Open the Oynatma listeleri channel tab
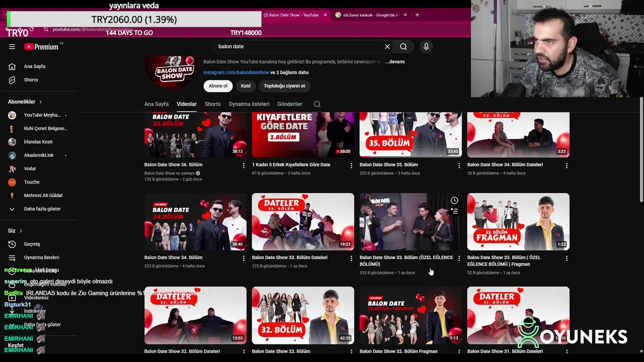The height and width of the screenshot is (362, 644). coord(249,104)
